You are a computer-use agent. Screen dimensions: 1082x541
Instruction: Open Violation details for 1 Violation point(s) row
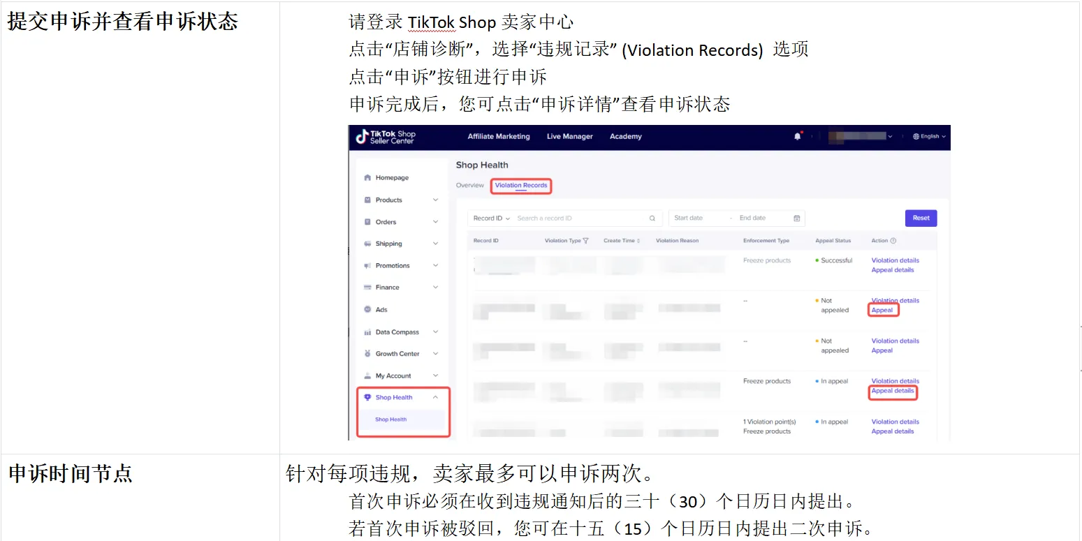click(895, 422)
